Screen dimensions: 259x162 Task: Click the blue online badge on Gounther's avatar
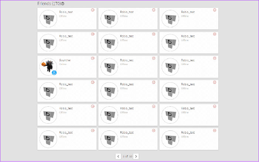(x=54, y=73)
